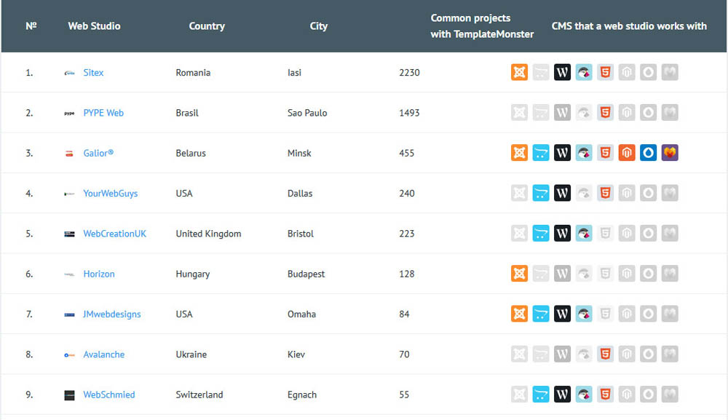728x420 pixels.
Task: Click the 'Sao Paulo' city cell
Action: [x=307, y=113]
